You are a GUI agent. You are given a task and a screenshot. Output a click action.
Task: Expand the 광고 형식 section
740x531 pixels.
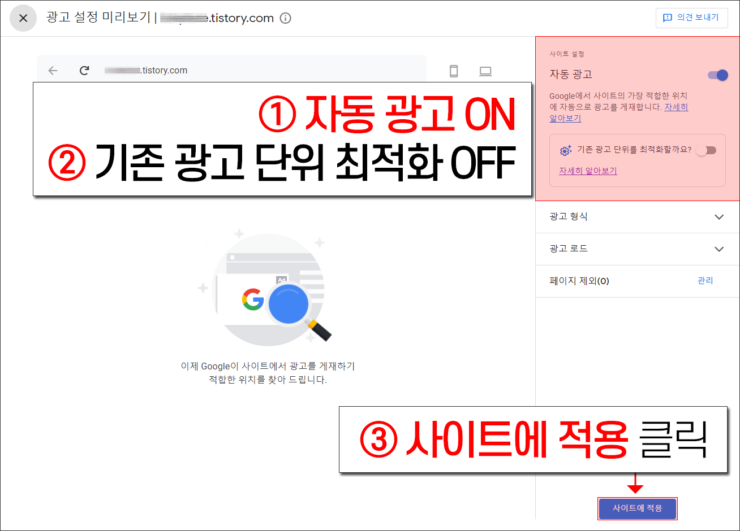638,217
